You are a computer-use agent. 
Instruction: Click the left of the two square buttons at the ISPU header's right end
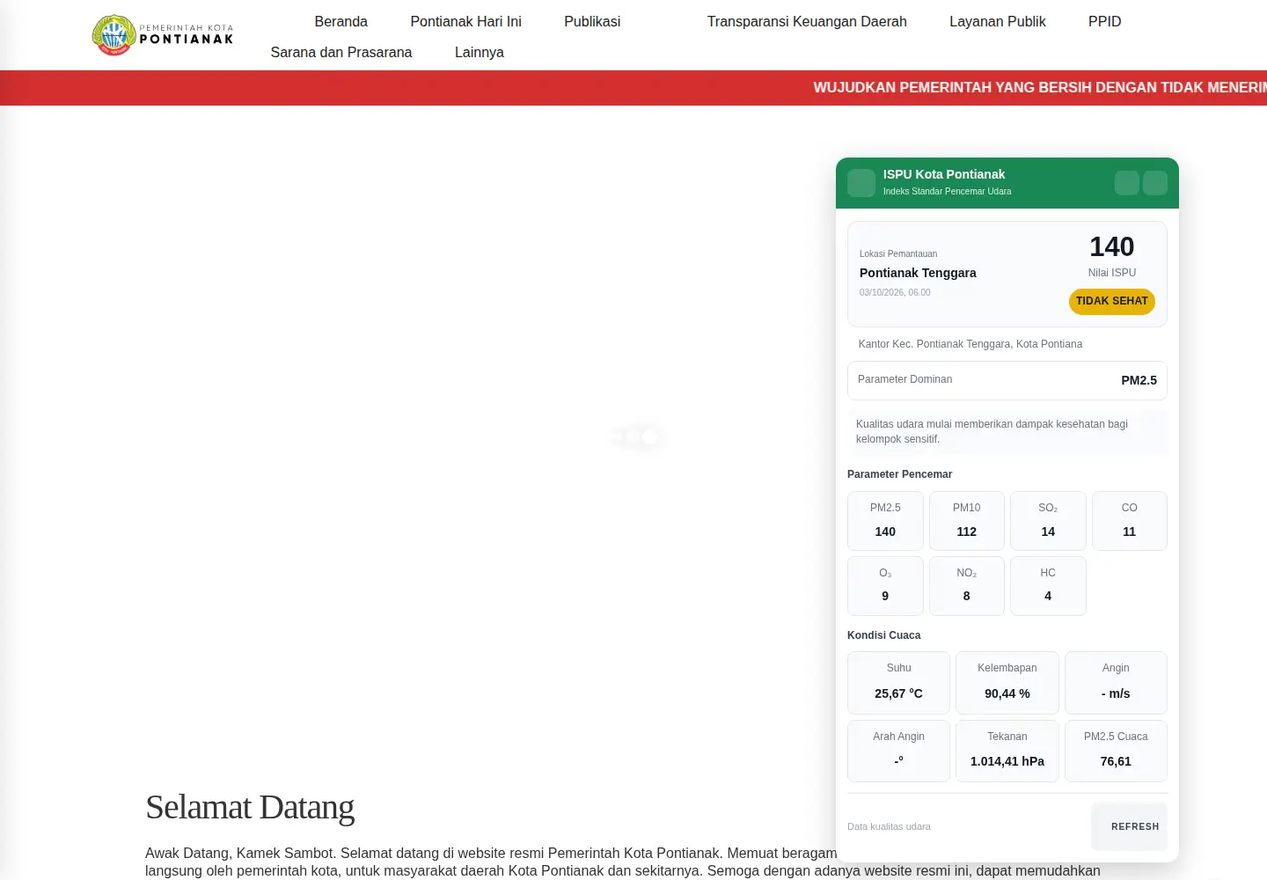1127,183
